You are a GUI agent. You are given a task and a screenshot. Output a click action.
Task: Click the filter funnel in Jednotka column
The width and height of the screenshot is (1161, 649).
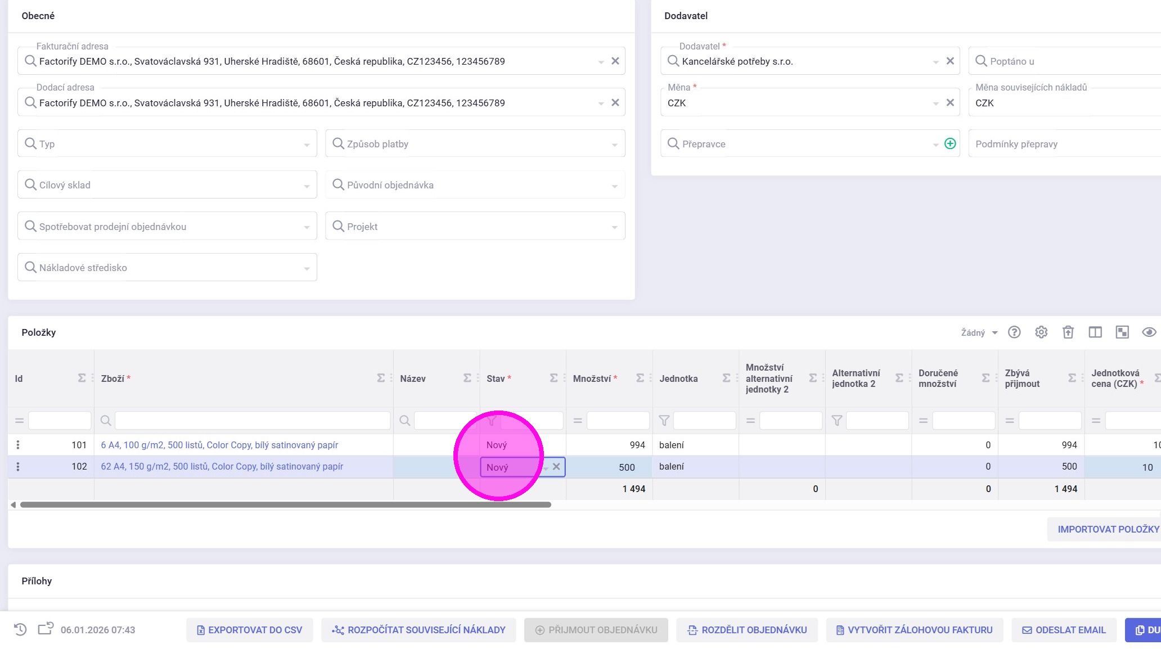tap(664, 421)
